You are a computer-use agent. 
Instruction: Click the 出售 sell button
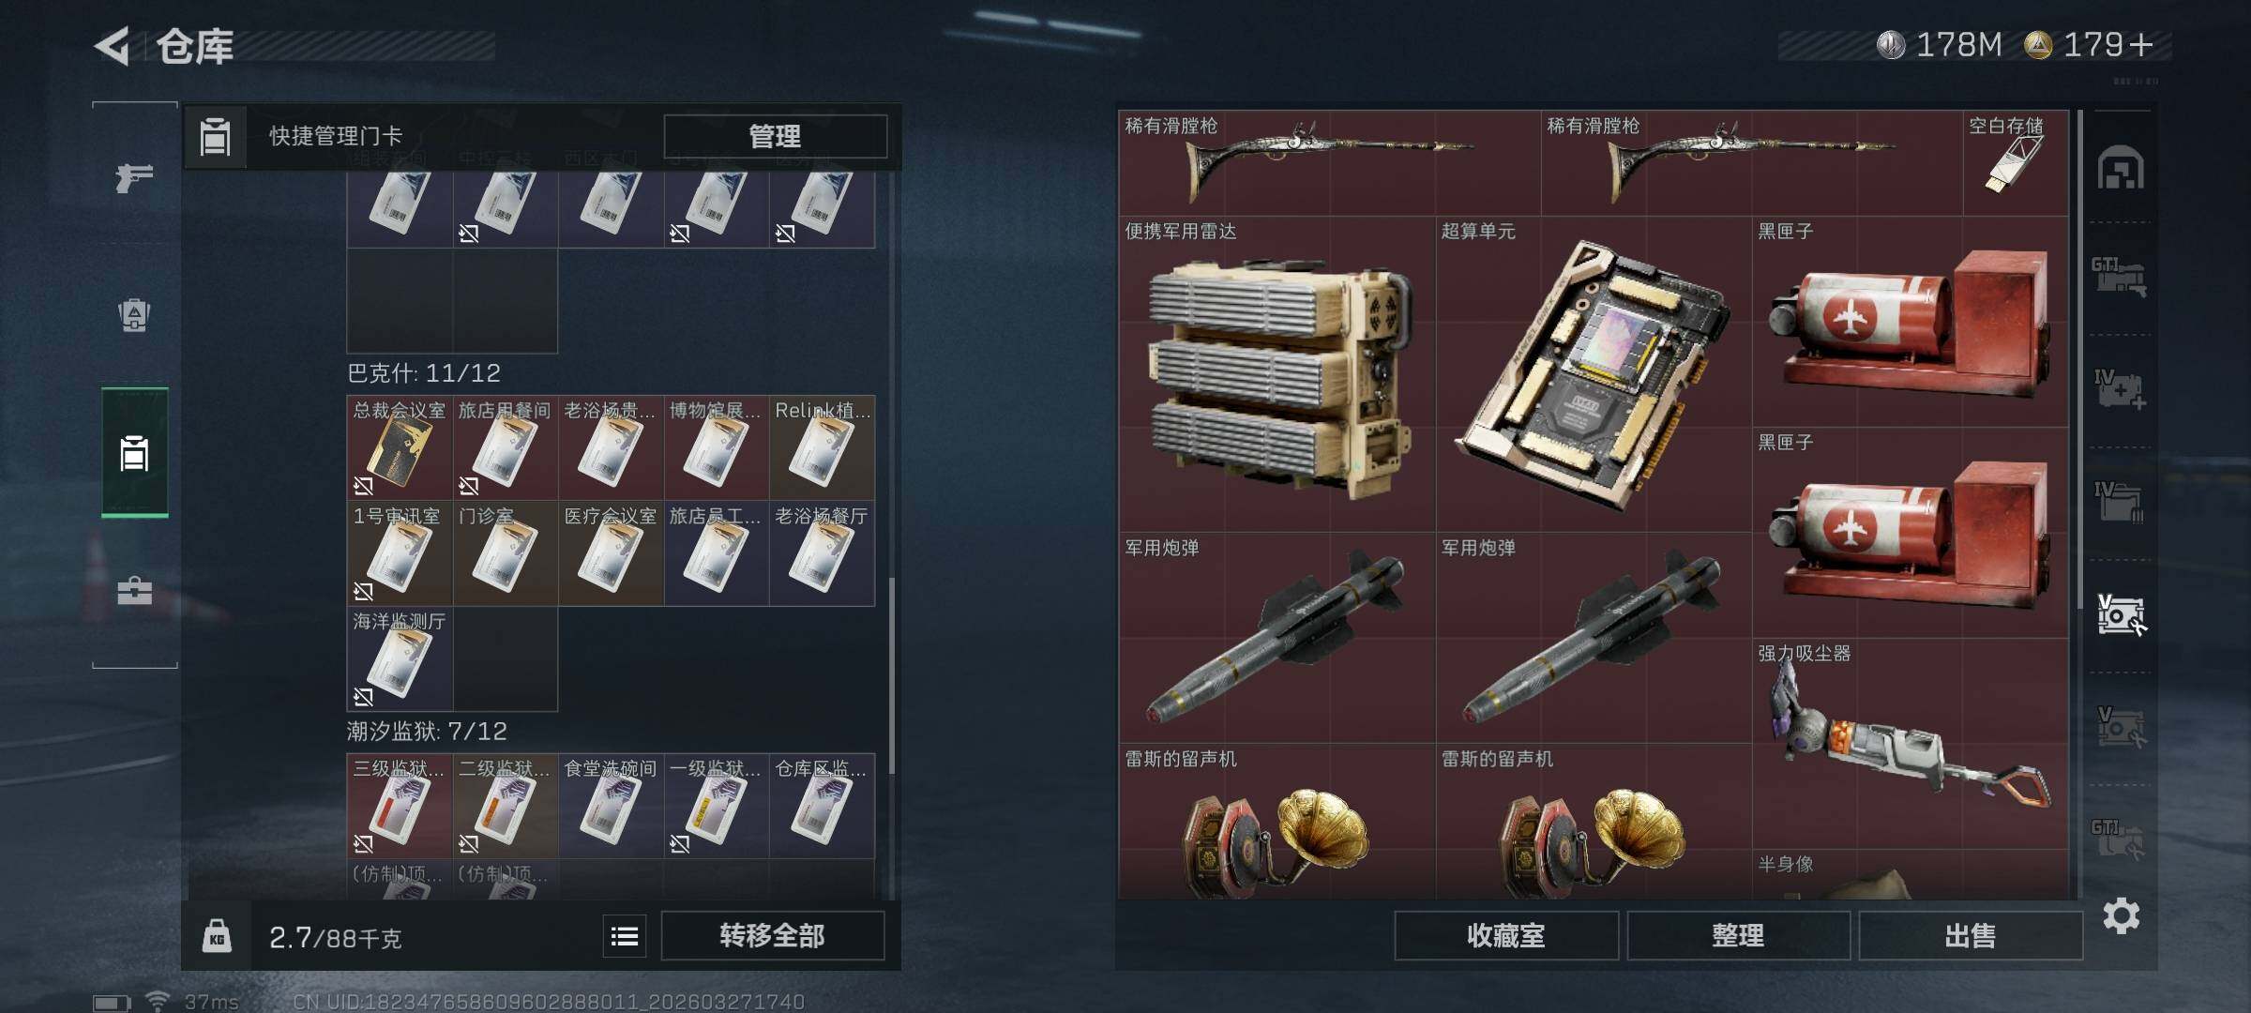(x=1970, y=936)
